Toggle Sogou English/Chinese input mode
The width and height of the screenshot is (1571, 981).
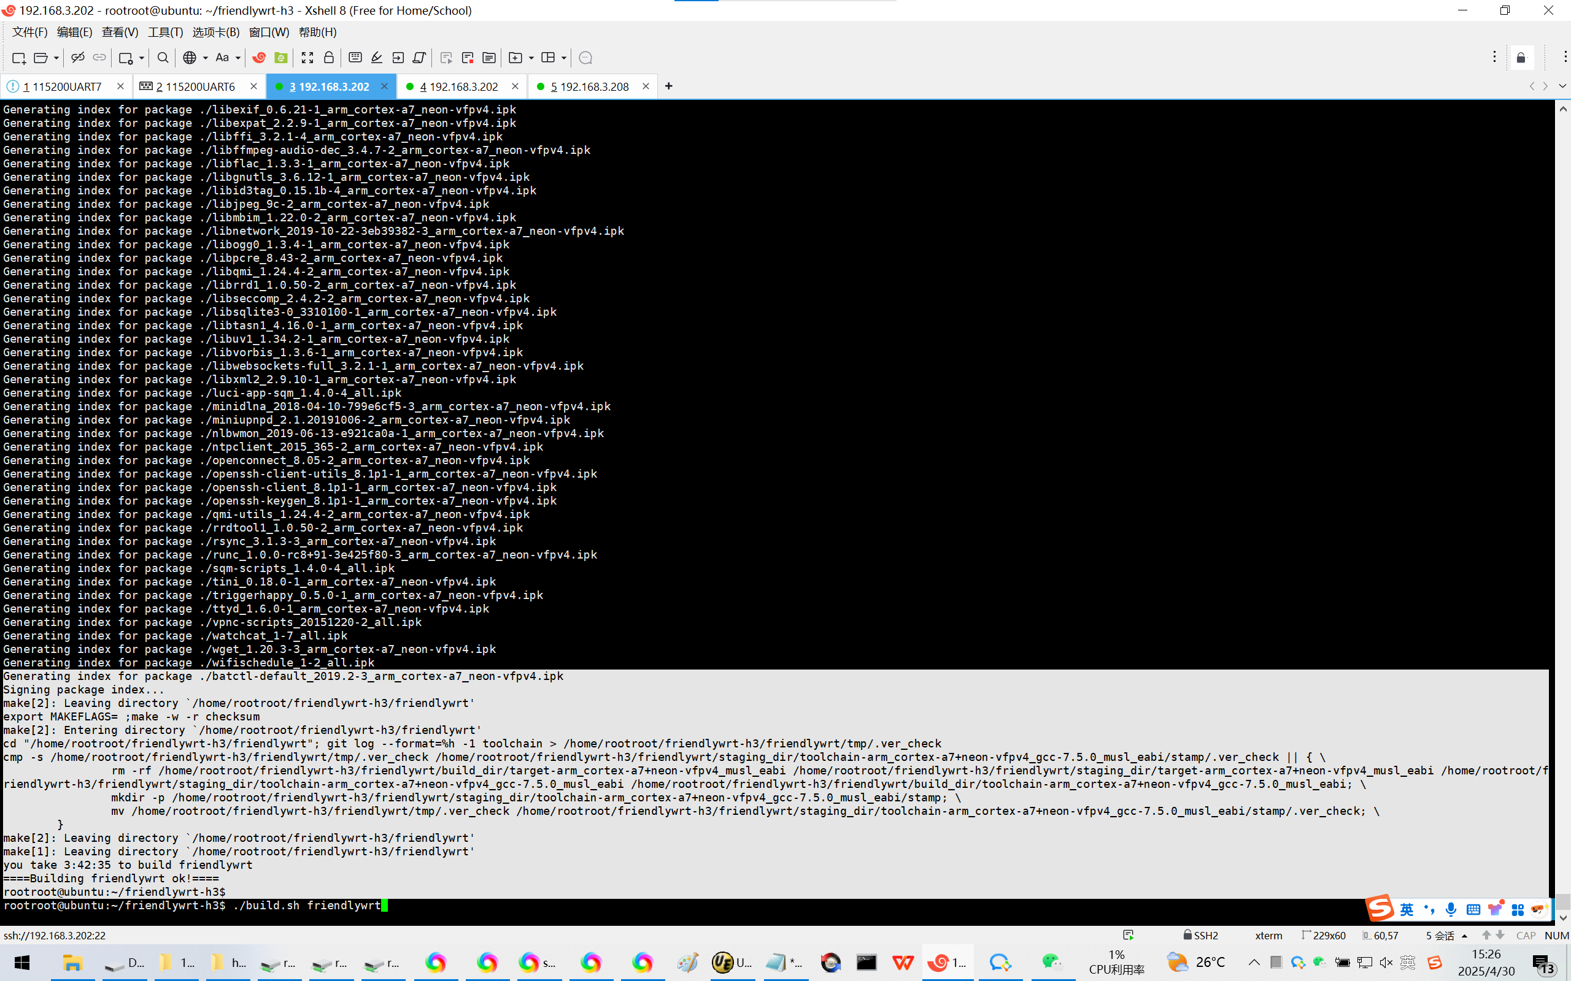point(1407,910)
